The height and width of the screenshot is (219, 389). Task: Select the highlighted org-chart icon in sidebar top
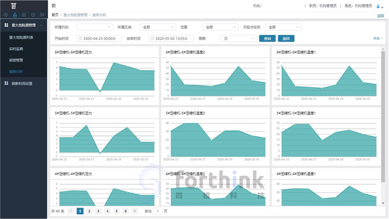pyautogui.click(x=15, y=15)
